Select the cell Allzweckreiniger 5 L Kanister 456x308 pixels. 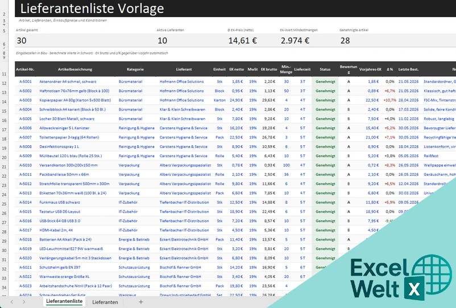point(64,128)
